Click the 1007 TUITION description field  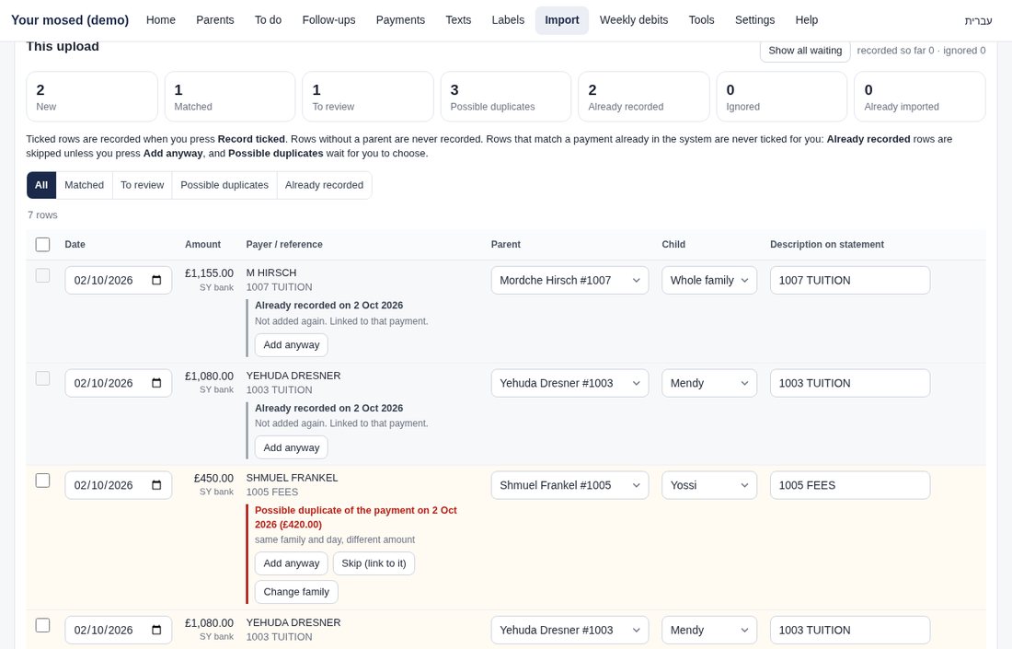click(849, 280)
